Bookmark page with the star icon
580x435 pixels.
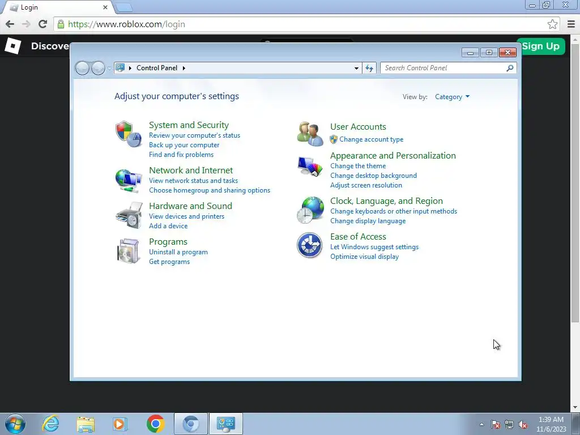tap(552, 24)
